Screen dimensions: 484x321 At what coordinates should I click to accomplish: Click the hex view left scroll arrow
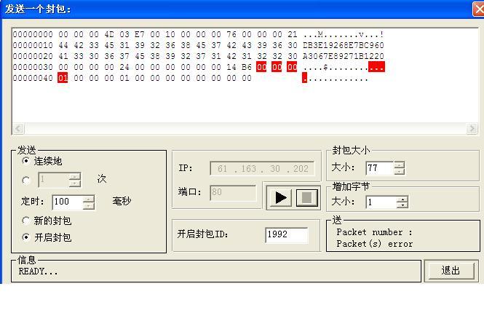pos(18,128)
